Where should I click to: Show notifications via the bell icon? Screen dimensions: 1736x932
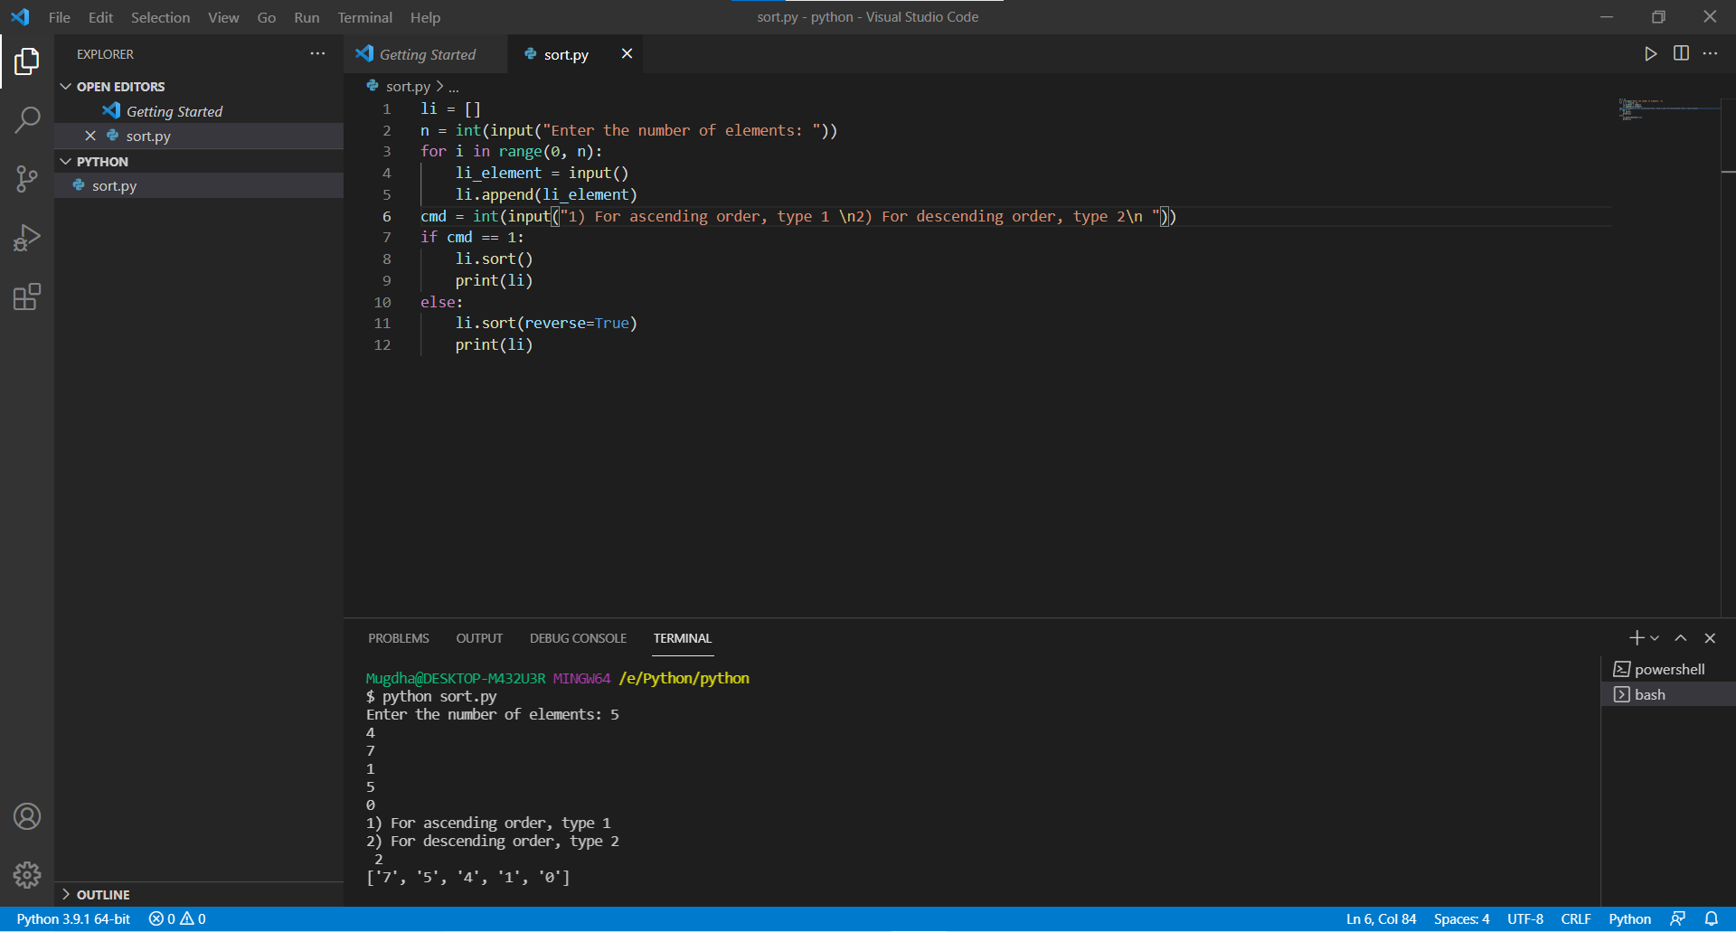pos(1711,918)
